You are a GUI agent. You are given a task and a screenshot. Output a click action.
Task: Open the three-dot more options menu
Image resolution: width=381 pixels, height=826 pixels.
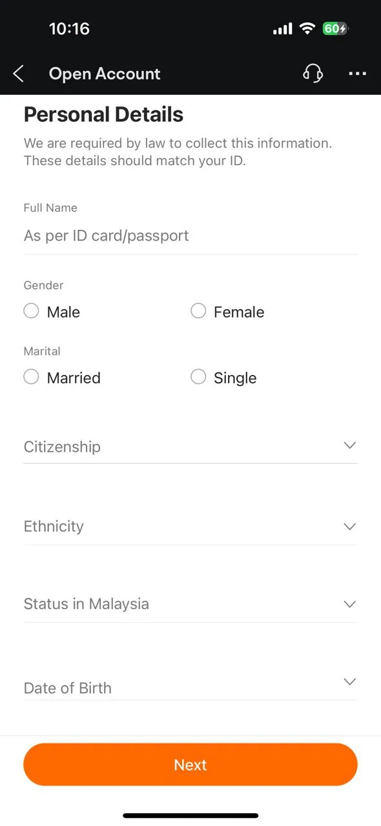(357, 74)
